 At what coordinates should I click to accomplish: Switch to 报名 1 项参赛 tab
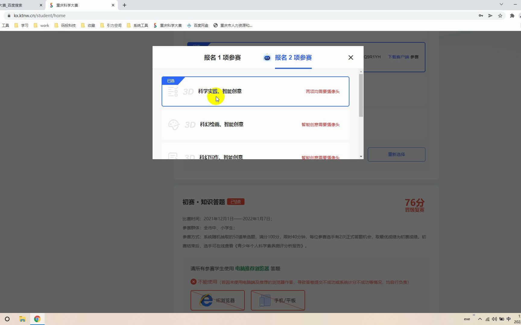(222, 57)
